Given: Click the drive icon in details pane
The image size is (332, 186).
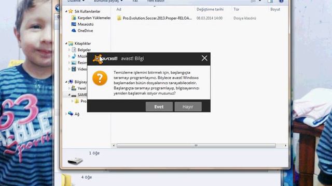Looking at the screenshot, I should coord(75,161).
